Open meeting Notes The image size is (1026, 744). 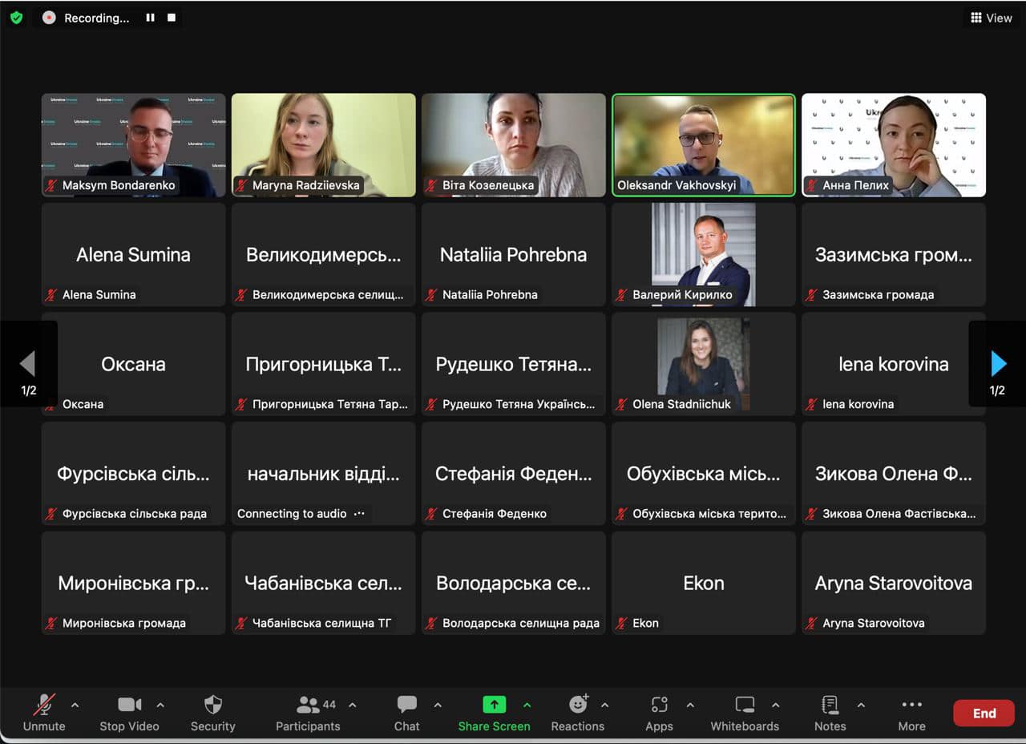tap(830, 713)
